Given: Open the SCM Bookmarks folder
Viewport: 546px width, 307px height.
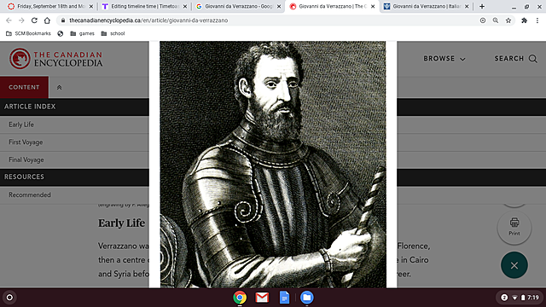Looking at the screenshot, I should [x=28, y=33].
